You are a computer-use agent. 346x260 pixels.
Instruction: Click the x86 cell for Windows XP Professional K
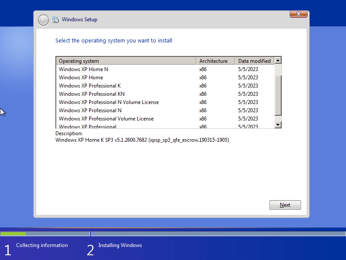[x=203, y=85]
